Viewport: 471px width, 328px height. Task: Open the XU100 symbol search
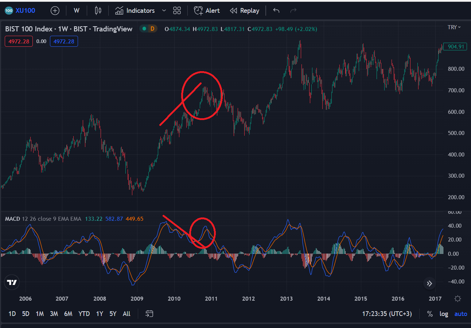coord(20,11)
